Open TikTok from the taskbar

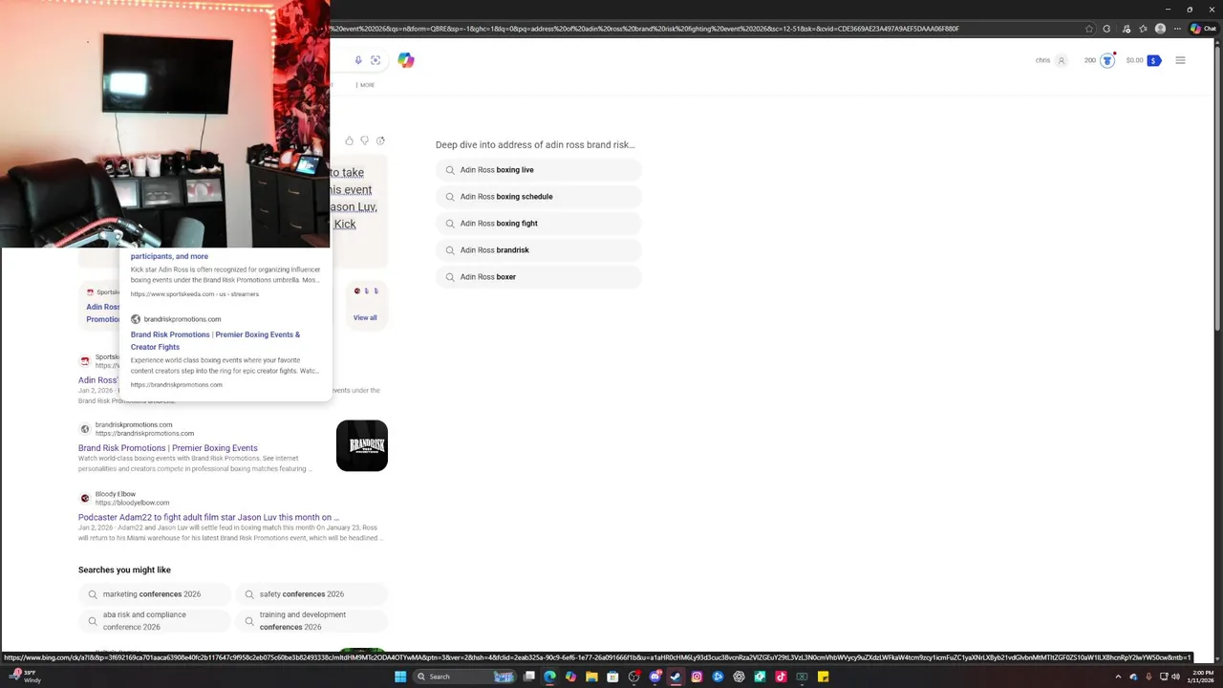[x=781, y=677]
